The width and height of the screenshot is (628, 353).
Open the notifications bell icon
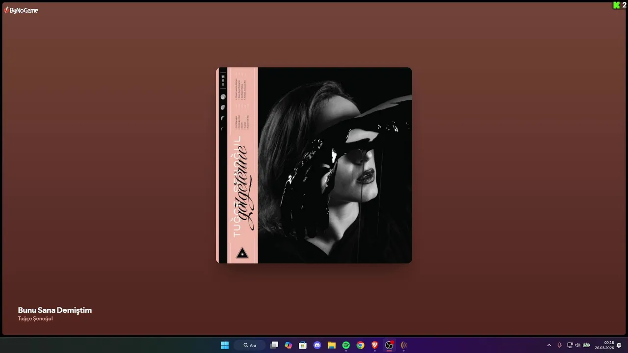tap(619, 345)
